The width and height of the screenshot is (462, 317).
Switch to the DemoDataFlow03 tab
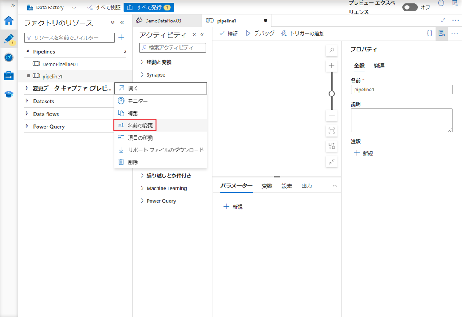(168, 21)
